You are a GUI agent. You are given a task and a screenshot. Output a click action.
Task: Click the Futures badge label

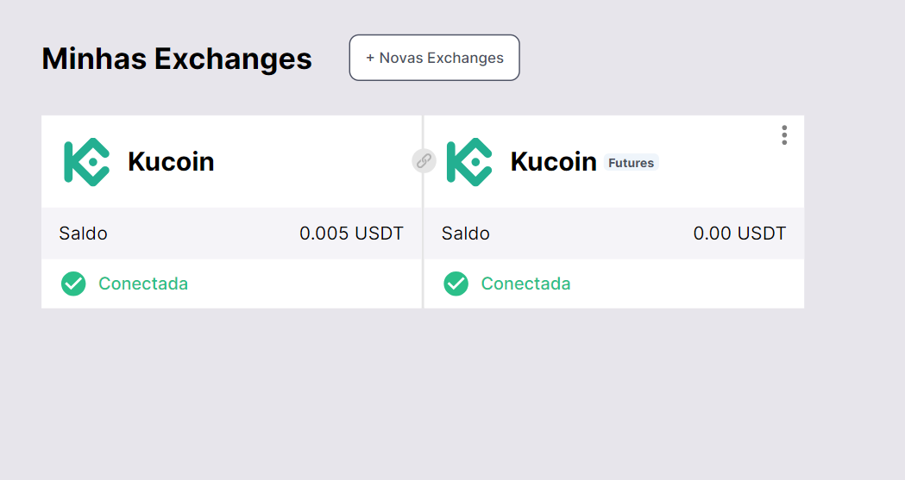click(x=631, y=163)
